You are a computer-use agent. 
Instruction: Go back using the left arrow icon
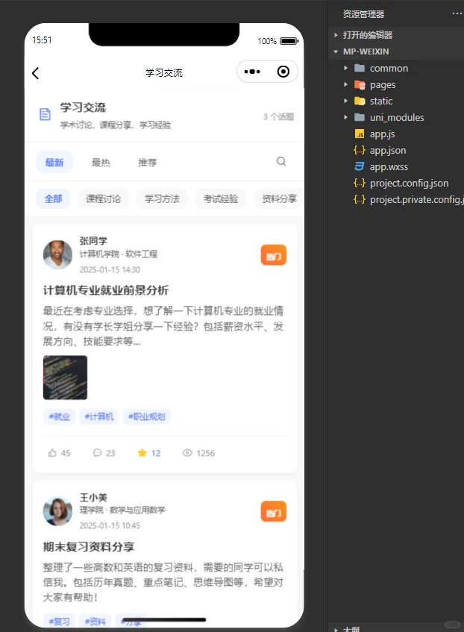[x=36, y=73]
